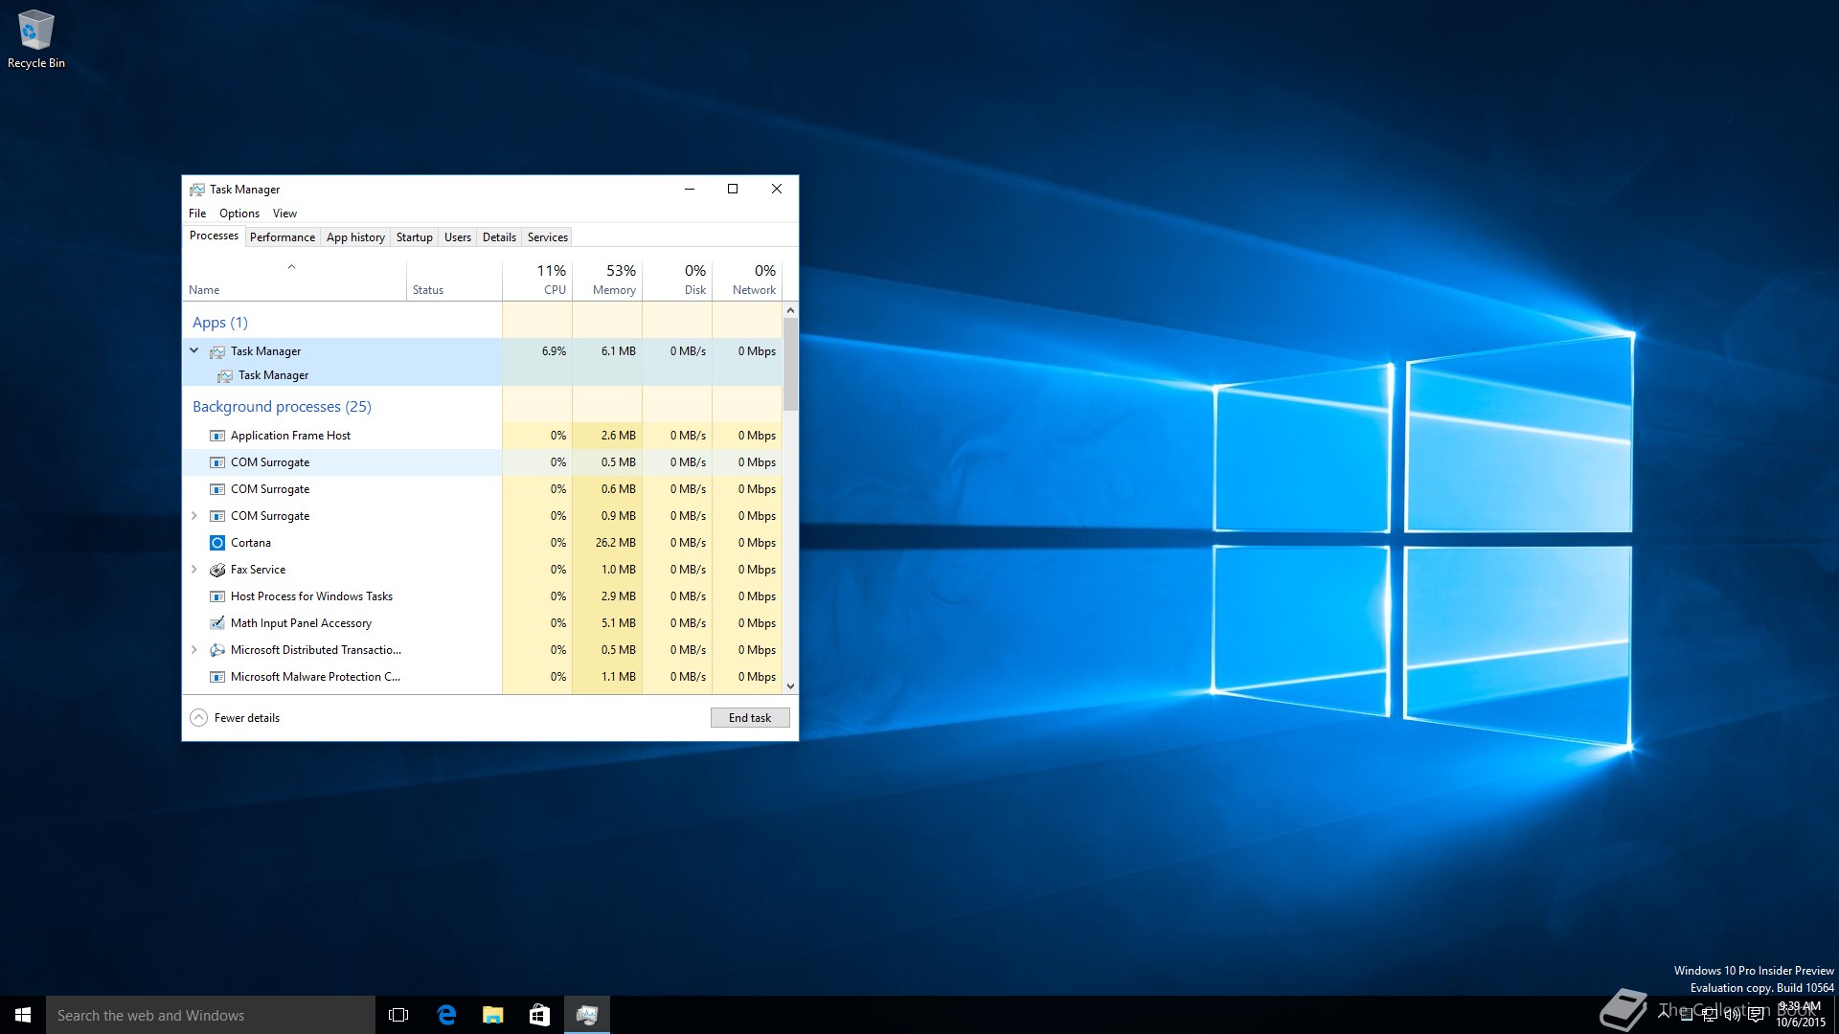
Task: Open Task View from the taskbar
Action: 398,1015
